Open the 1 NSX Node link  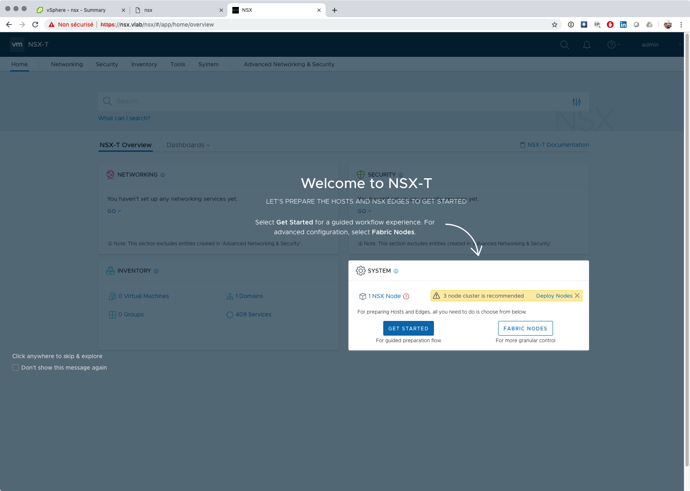384,296
